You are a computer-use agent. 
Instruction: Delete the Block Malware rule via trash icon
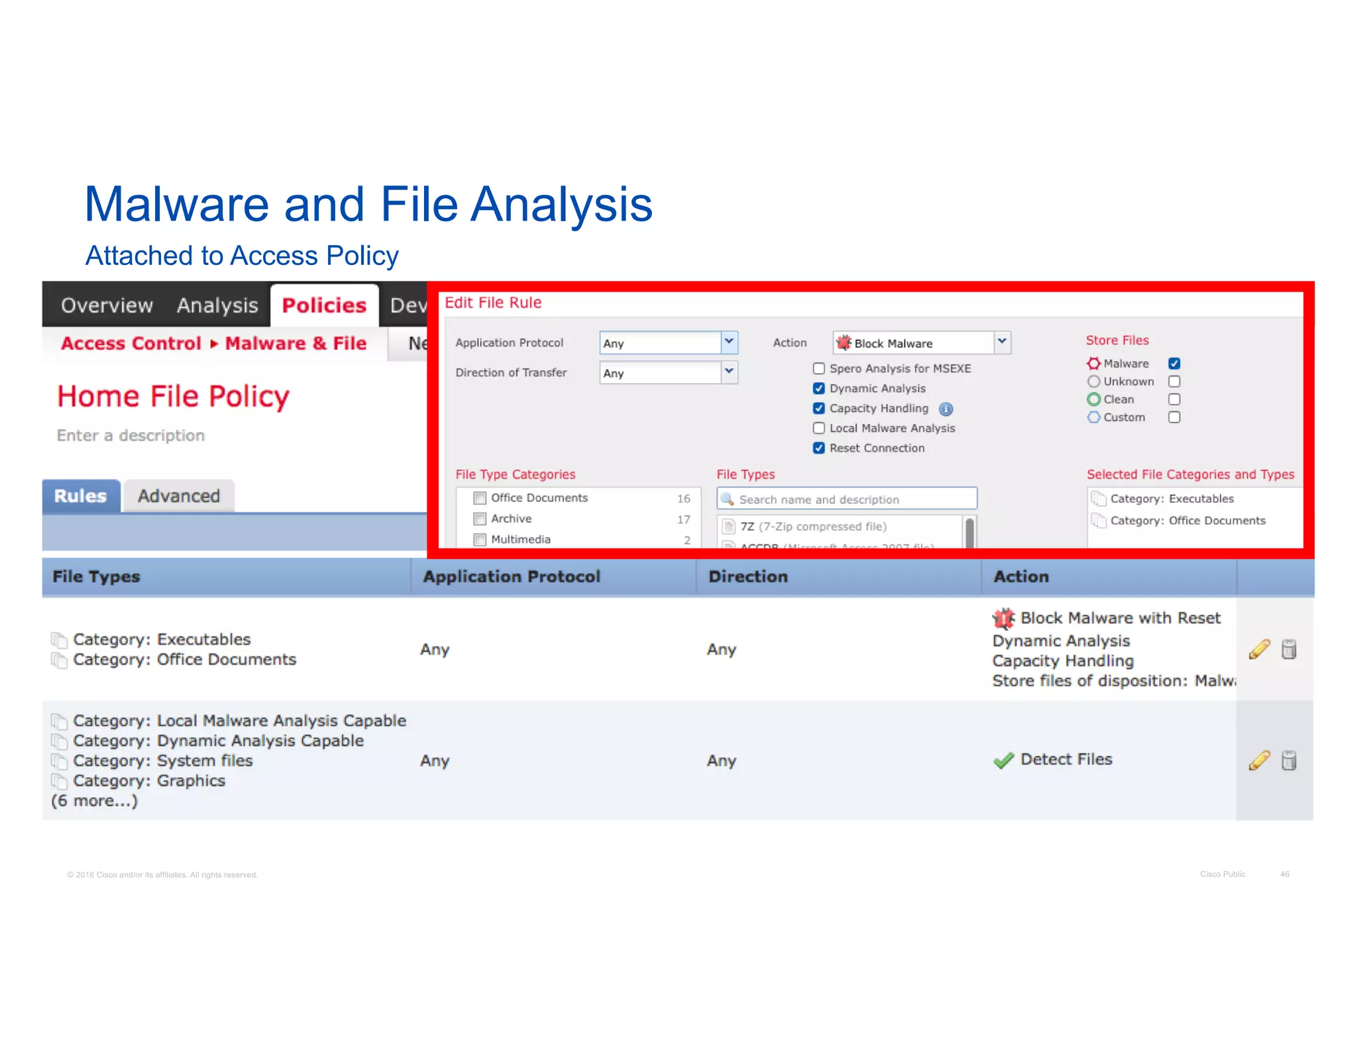click(1289, 649)
